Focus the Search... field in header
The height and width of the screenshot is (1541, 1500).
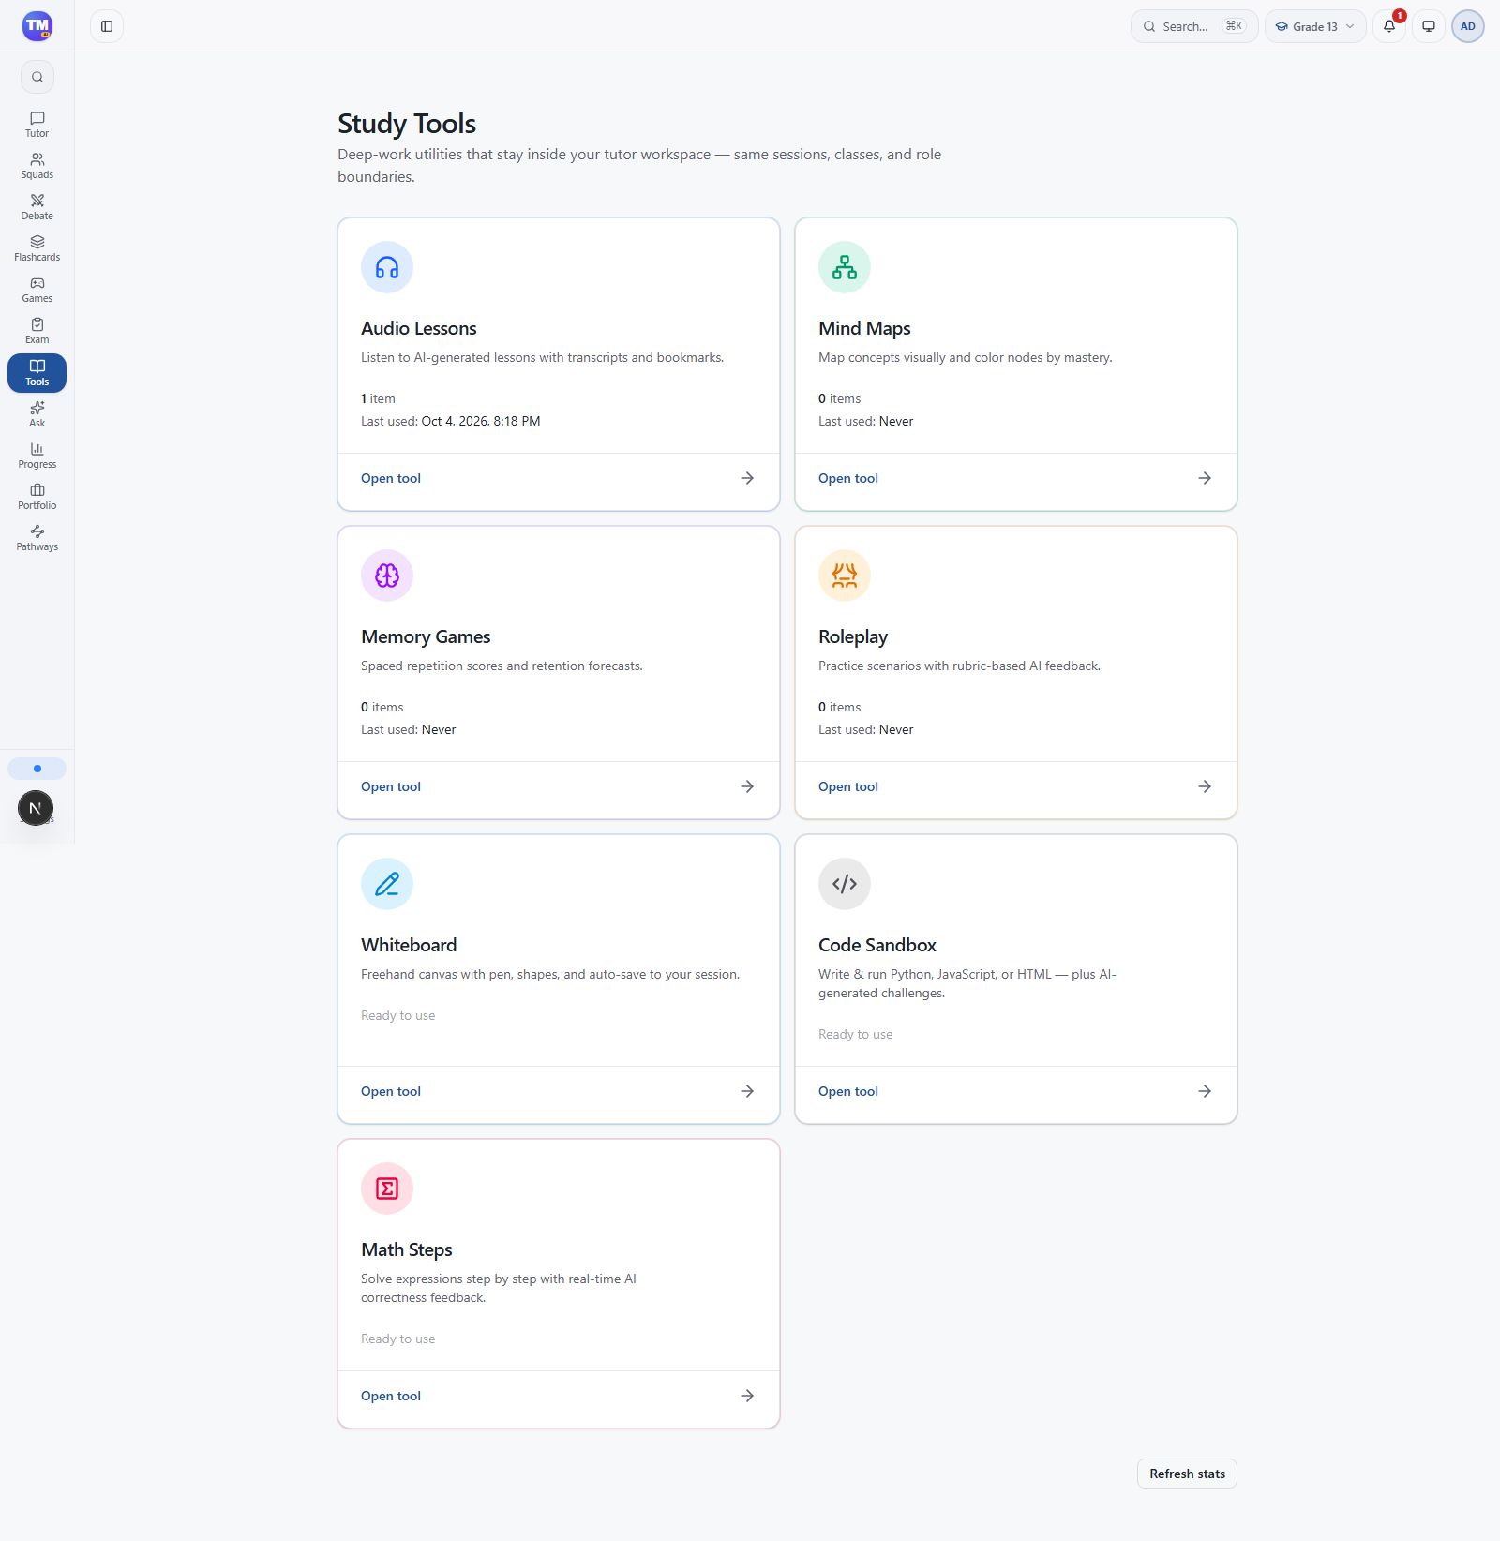click(1194, 26)
